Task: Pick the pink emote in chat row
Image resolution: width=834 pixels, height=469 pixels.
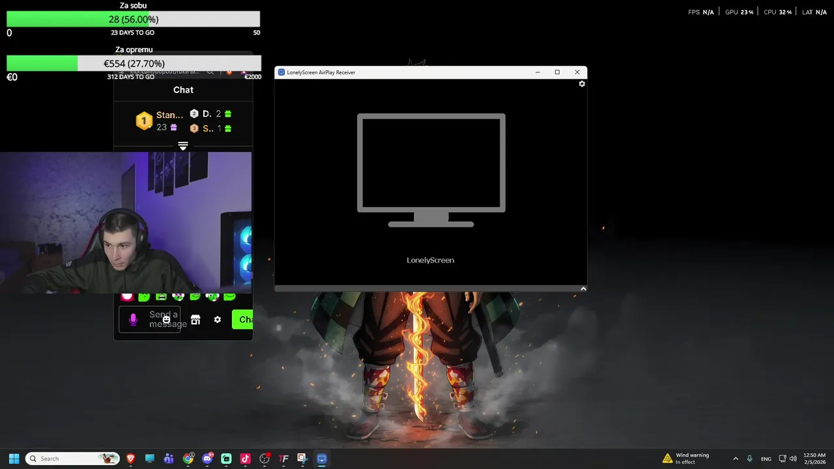Action: 127,296
